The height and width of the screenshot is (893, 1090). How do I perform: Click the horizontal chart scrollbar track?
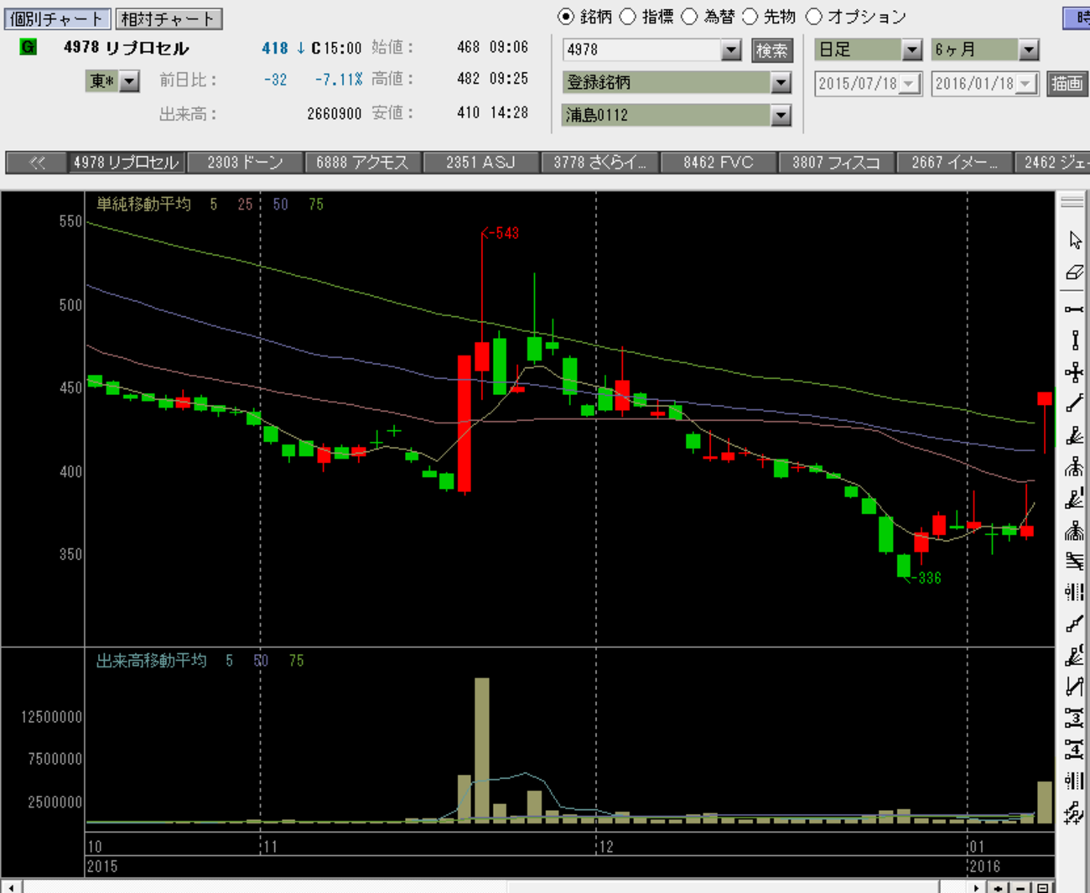(x=493, y=887)
